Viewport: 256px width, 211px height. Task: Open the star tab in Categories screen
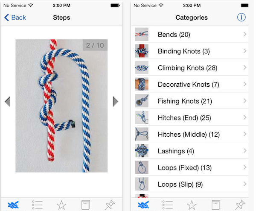click(x=192, y=205)
